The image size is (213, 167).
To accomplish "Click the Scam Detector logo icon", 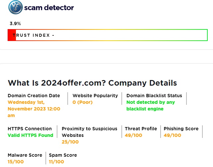I will 15,7.
